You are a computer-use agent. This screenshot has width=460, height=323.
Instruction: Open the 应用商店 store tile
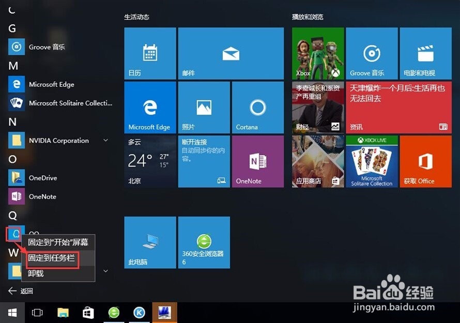318,161
